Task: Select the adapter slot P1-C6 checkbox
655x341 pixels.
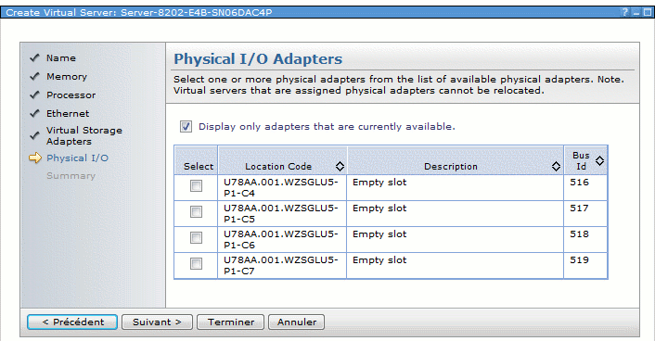Action: pyautogui.click(x=196, y=237)
